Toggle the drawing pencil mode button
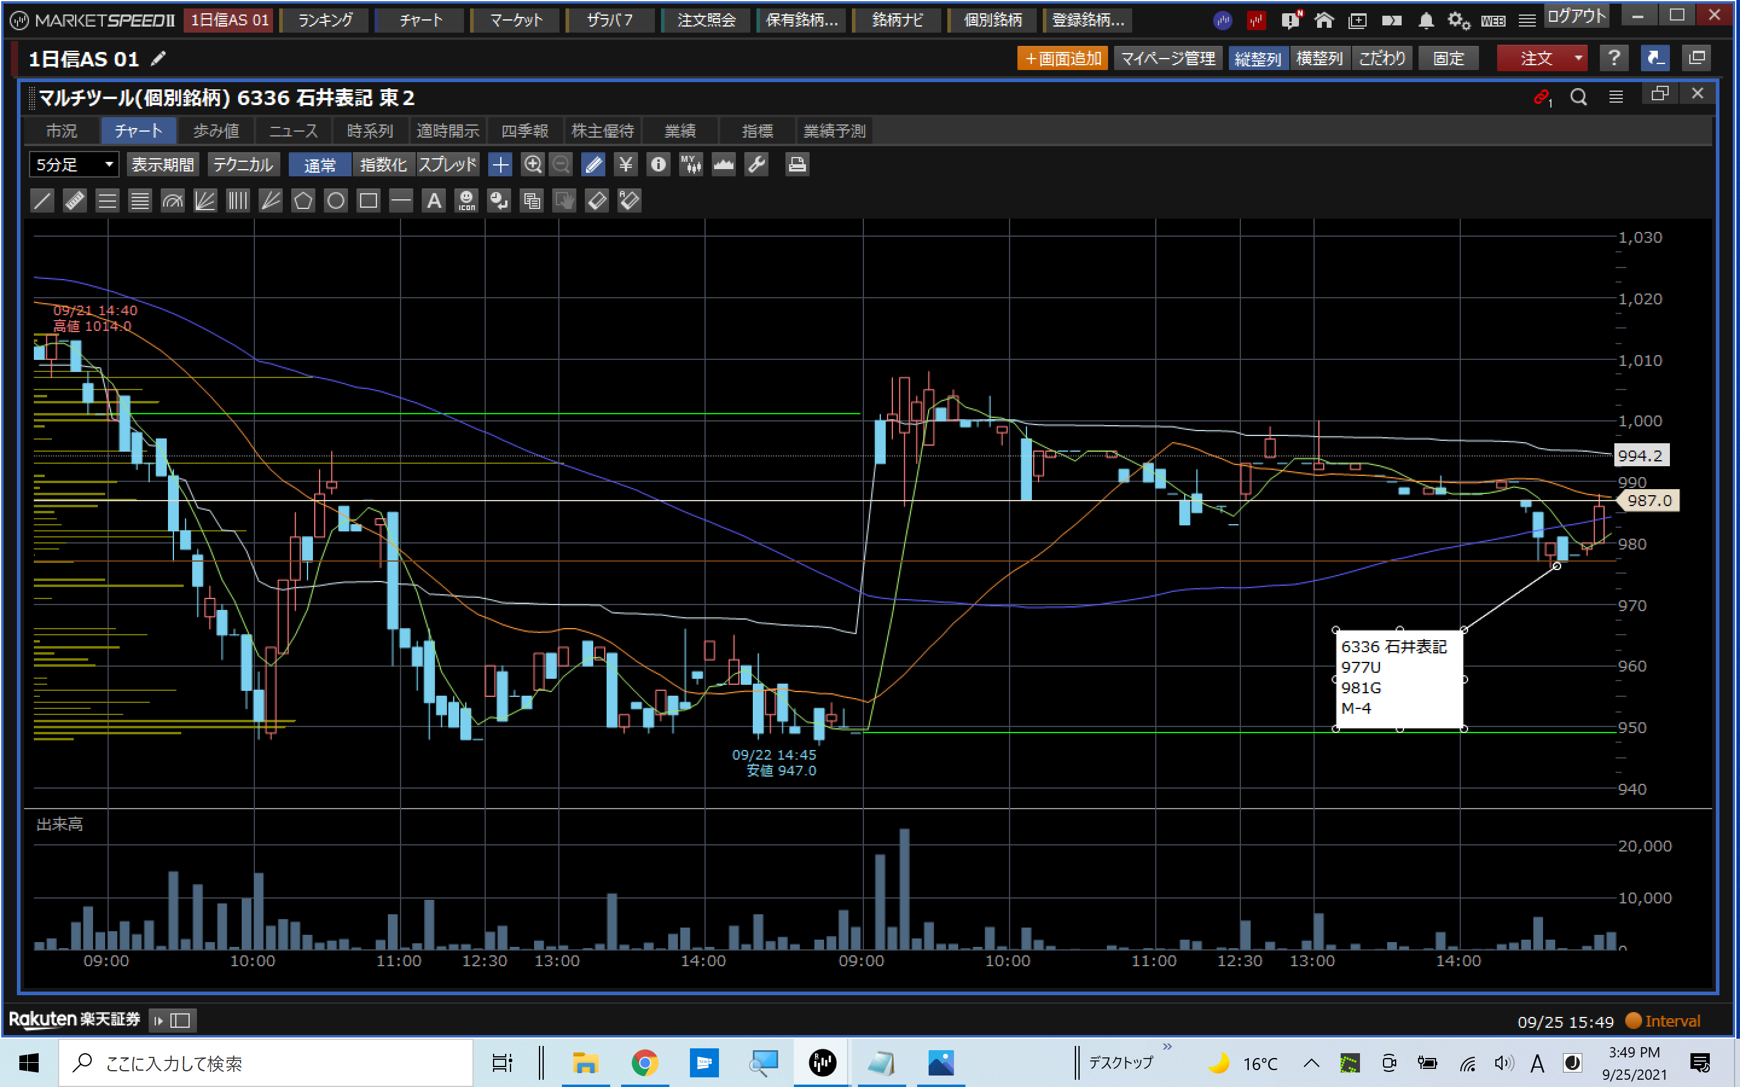The height and width of the screenshot is (1087, 1740). point(594,165)
